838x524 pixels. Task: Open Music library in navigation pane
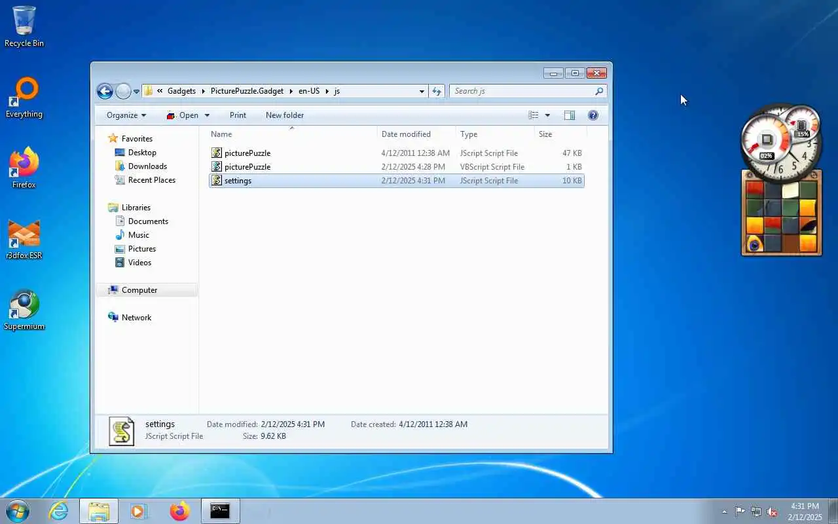(x=138, y=234)
